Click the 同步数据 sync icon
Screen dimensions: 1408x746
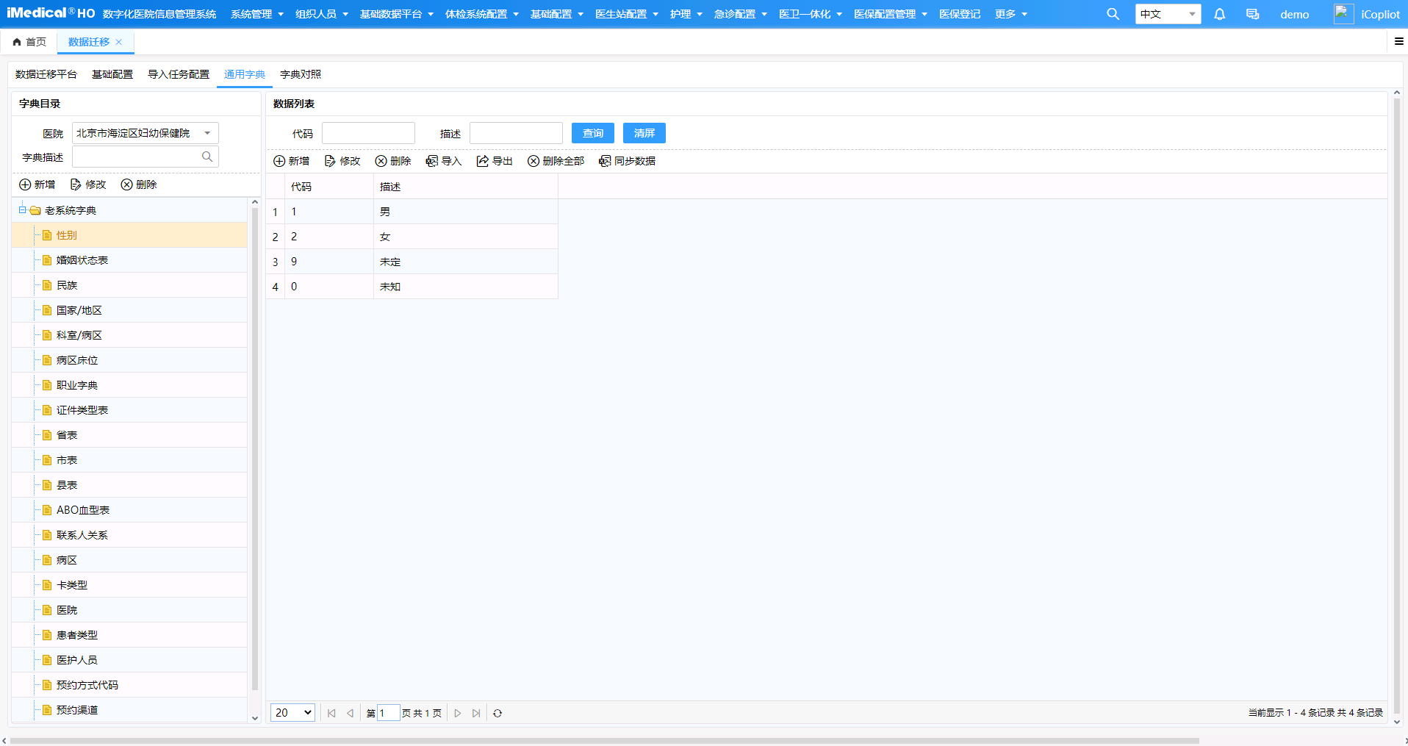605,161
